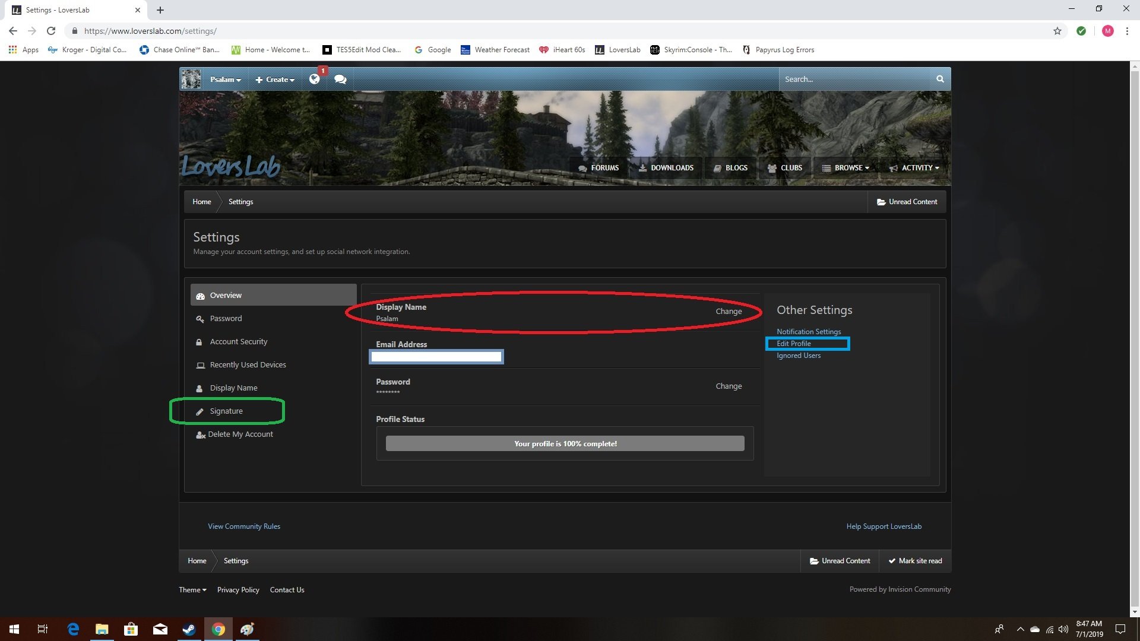Go to the Downloads section
This screenshot has width=1140, height=641.
666,168
